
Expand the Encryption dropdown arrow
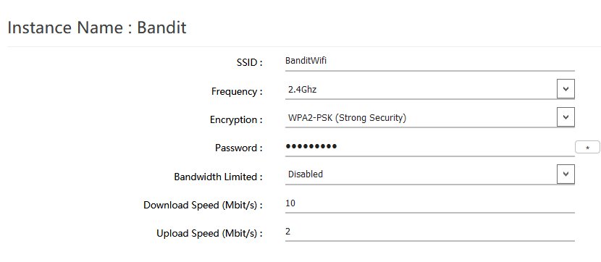[x=566, y=117]
